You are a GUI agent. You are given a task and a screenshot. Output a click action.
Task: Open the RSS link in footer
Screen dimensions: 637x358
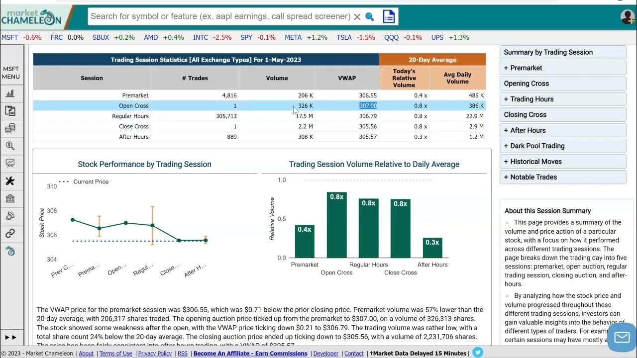click(x=183, y=354)
